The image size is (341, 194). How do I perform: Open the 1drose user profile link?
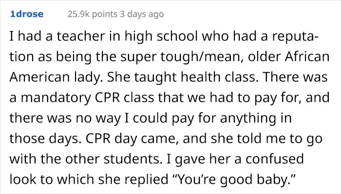click(27, 14)
